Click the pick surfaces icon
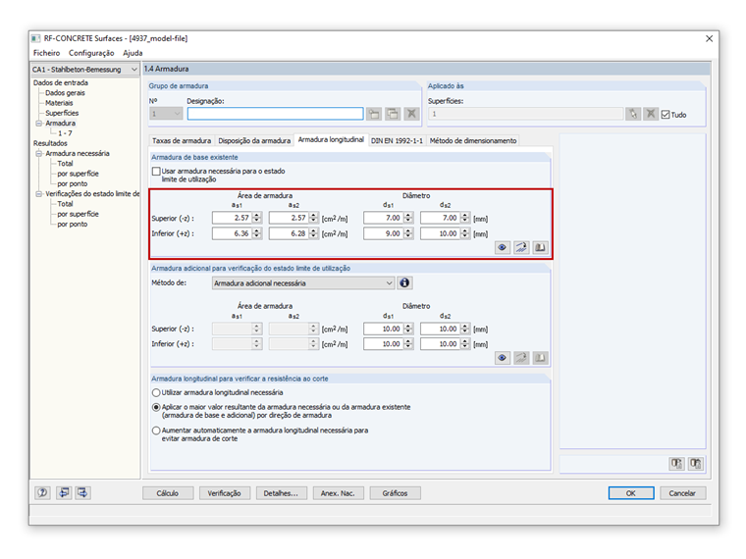The image size is (746, 559). (x=633, y=114)
